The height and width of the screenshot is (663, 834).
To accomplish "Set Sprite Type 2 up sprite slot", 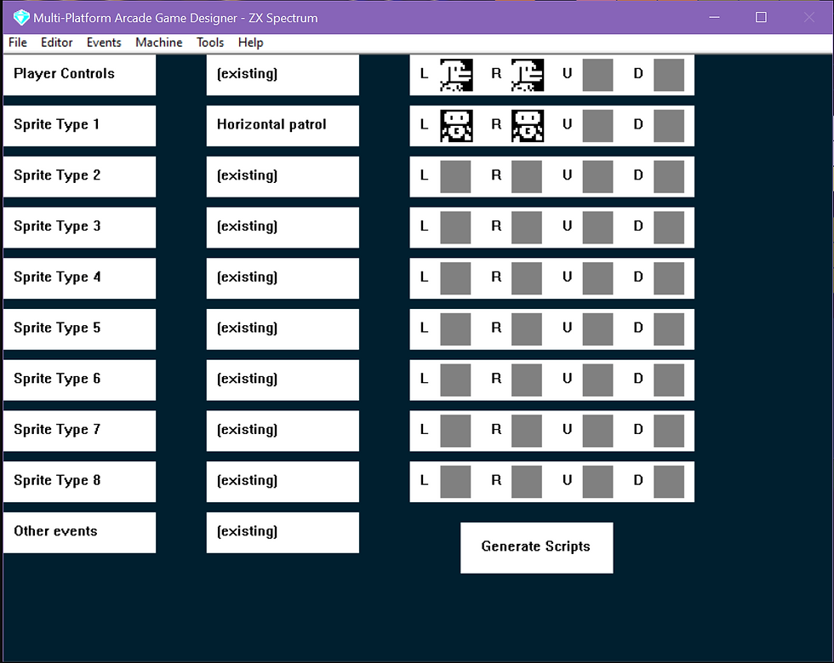I will [597, 177].
